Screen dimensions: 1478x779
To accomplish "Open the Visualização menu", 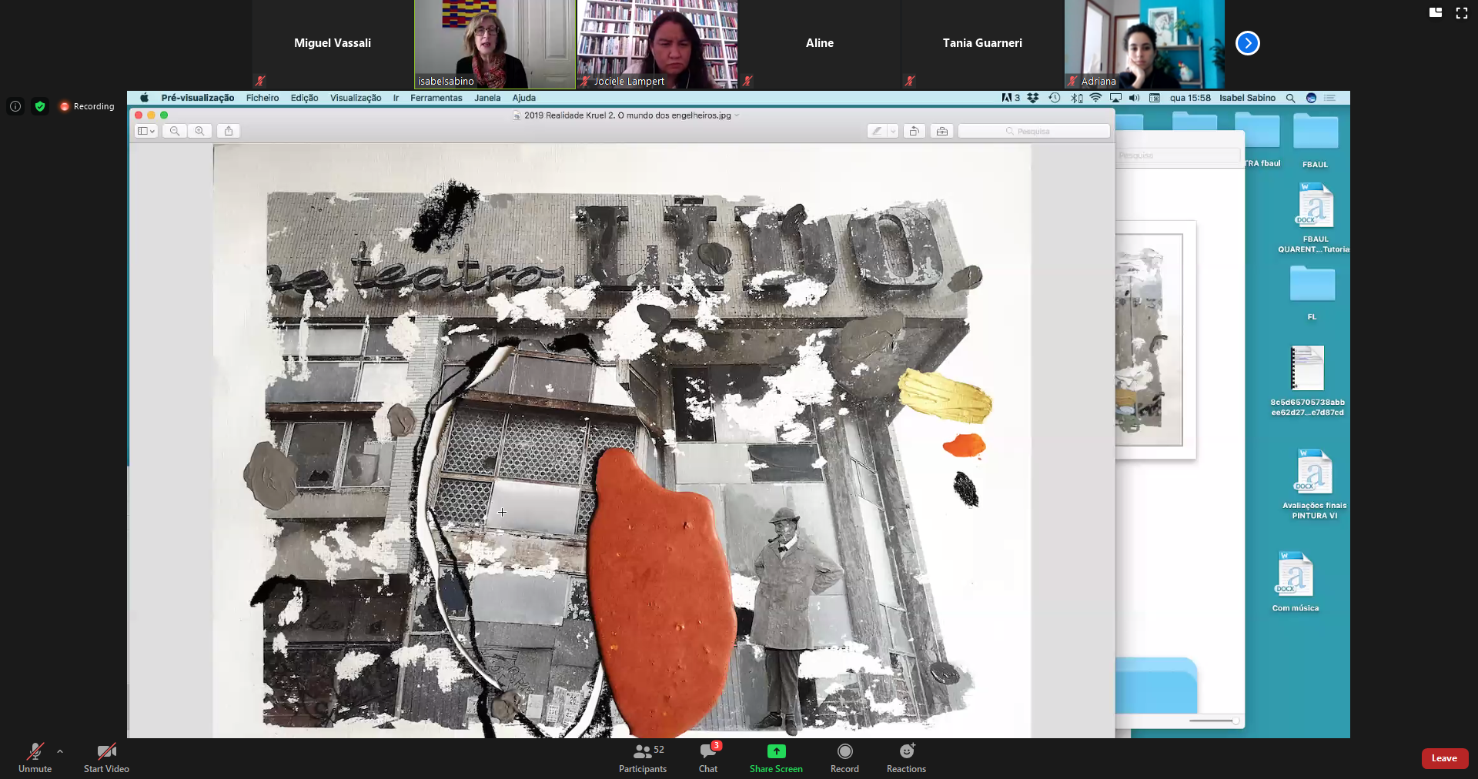I will click(356, 98).
